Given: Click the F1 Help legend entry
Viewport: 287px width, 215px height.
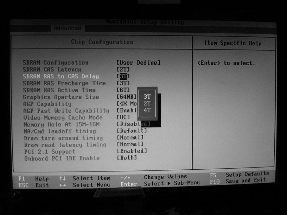Looking at the screenshot, I should (33, 178).
